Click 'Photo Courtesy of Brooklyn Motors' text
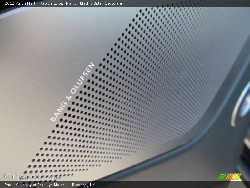The width and height of the screenshot is (250, 188). point(35,185)
